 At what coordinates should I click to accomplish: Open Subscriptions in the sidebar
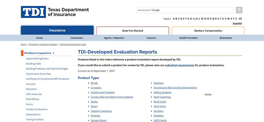point(33,114)
